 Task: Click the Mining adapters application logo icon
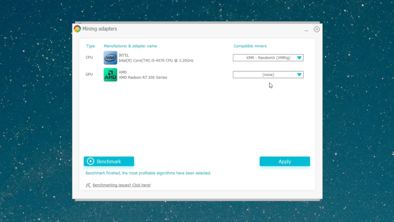click(77, 29)
